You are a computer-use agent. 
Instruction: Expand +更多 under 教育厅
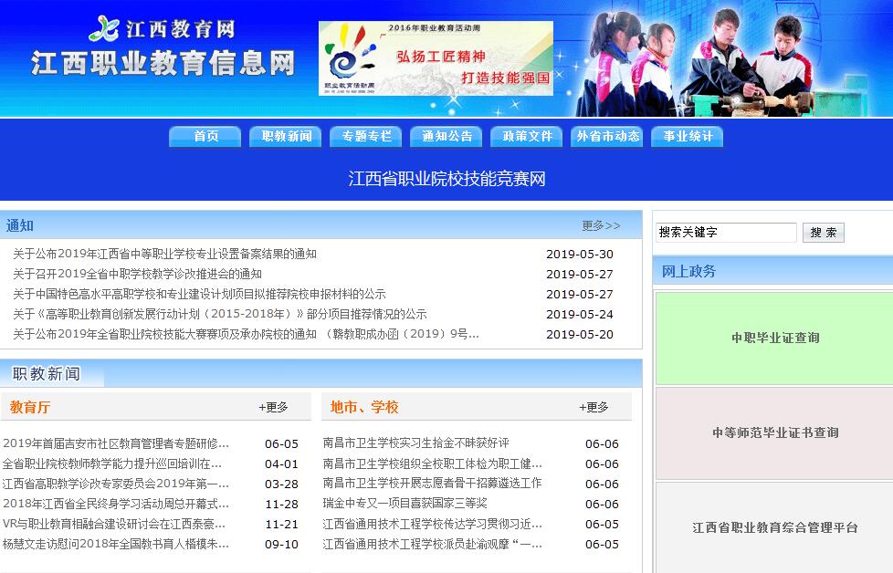(x=273, y=407)
